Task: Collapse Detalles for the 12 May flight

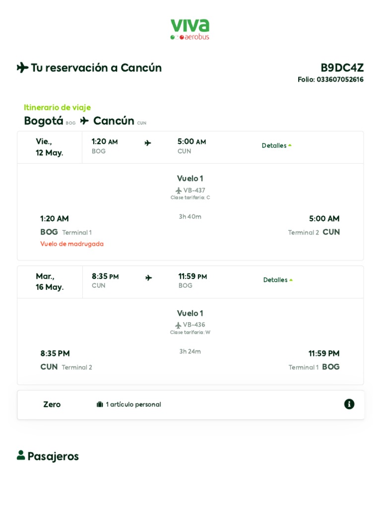Action: click(276, 146)
